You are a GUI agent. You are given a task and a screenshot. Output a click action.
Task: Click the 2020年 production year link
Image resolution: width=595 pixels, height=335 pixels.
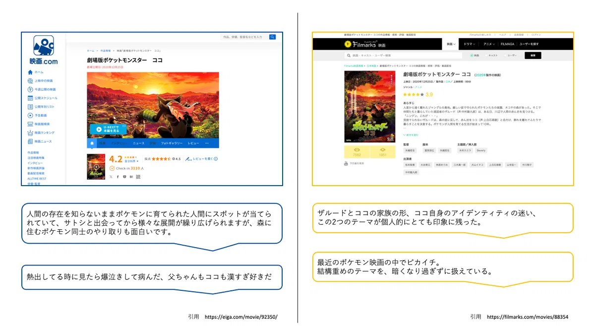[480, 75]
